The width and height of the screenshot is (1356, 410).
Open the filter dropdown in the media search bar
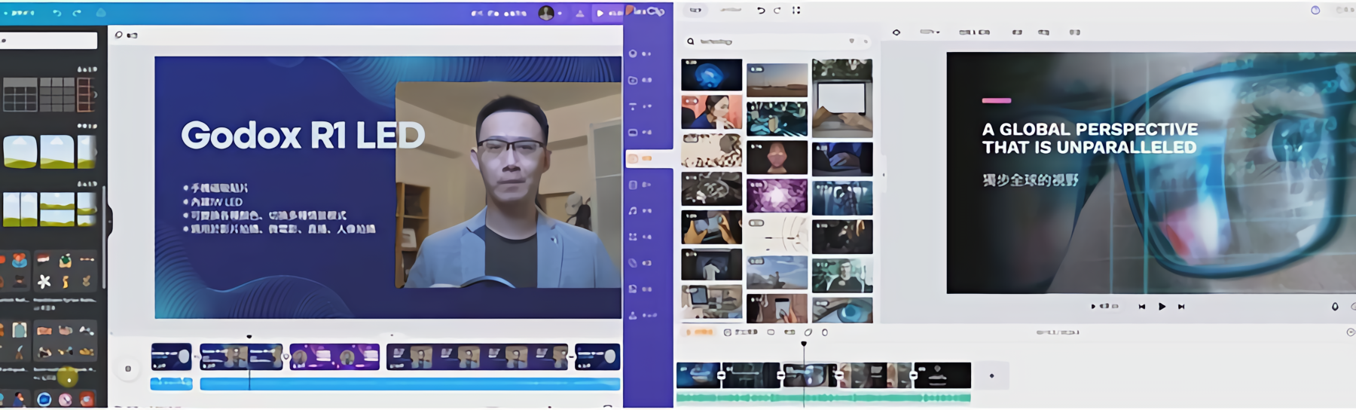[852, 41]
